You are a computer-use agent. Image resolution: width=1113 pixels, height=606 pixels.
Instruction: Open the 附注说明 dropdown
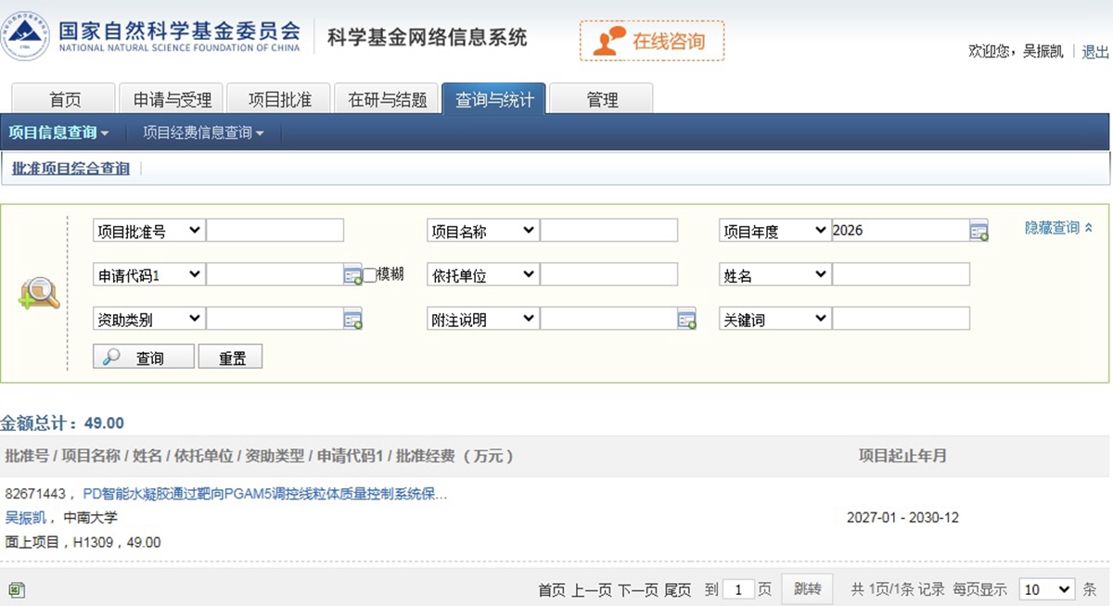pos(483,319)
